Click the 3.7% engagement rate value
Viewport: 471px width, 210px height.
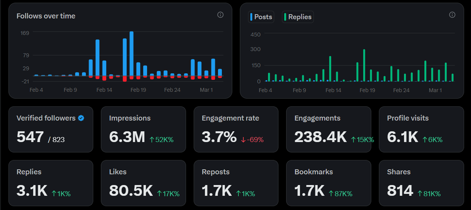pyautogui.click(x=219, y=137)
